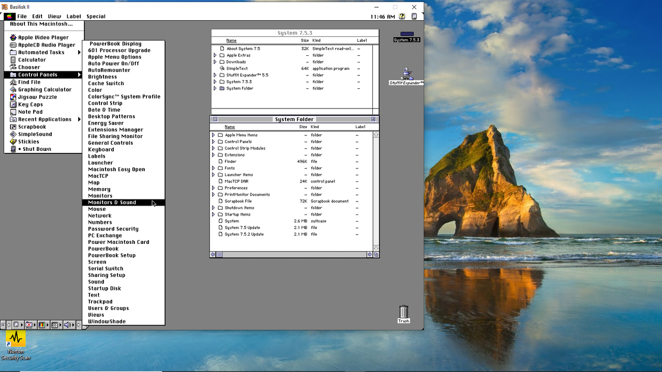Launch Find File

(x=43, y=82)
